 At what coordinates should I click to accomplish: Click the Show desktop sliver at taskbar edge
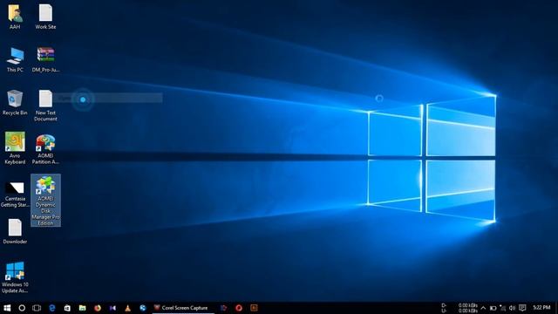click(x=556, y=308)
